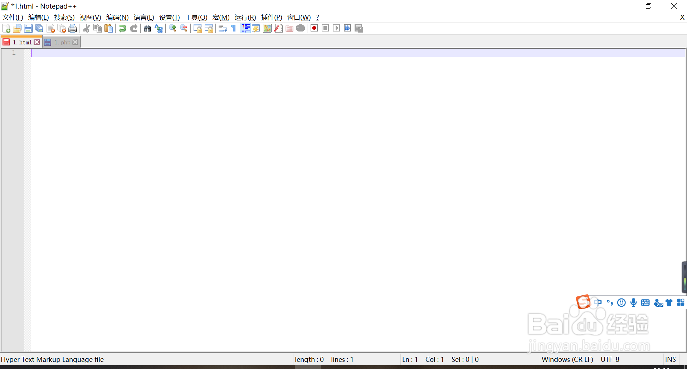687x369 pixels.
Task: Click the user-defined language lightning icon
Action: click(256, 28)
